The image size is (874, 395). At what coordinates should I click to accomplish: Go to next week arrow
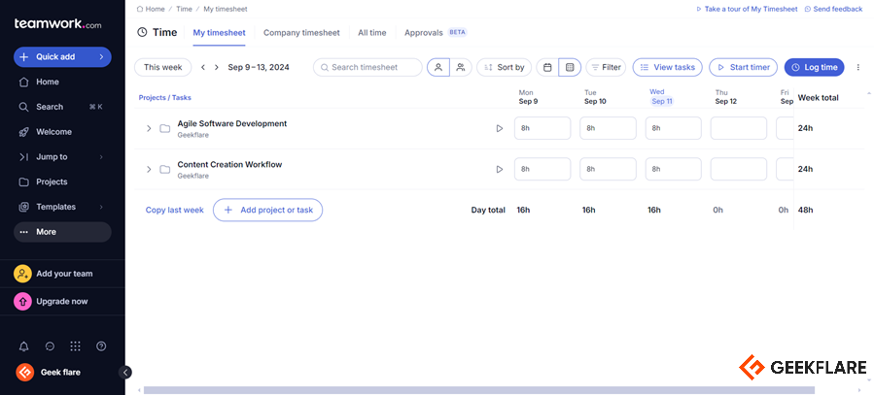coord(216,67)
